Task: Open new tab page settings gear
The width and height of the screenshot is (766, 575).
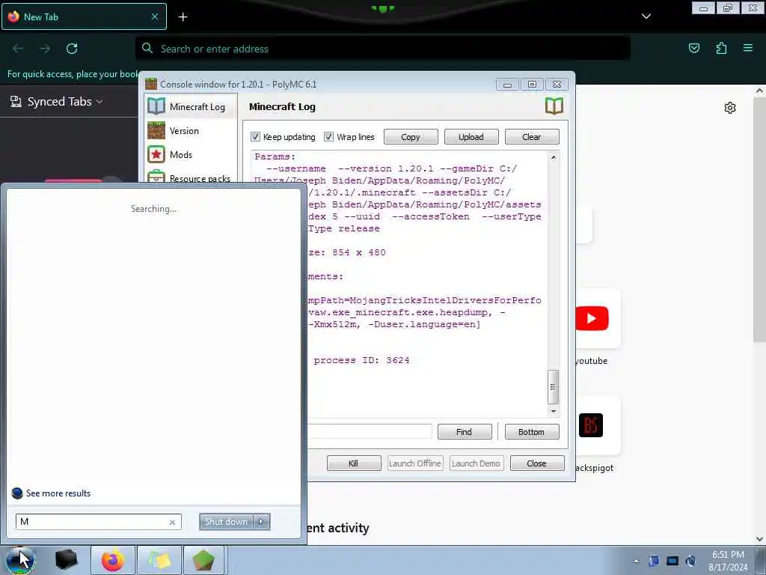Action: pos(730,108)
